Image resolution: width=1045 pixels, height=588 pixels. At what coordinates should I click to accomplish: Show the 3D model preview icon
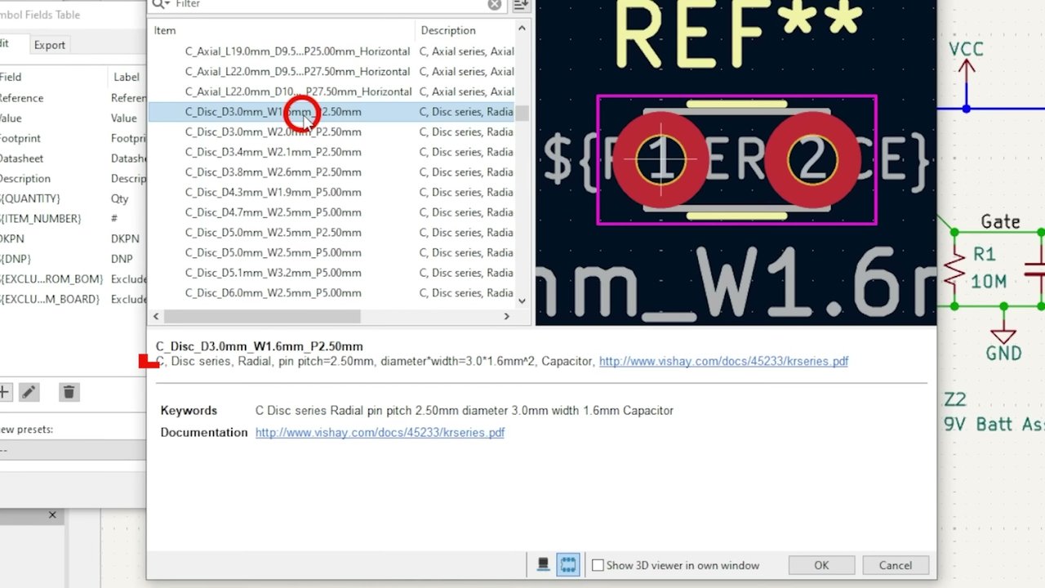tap(543, 564)
